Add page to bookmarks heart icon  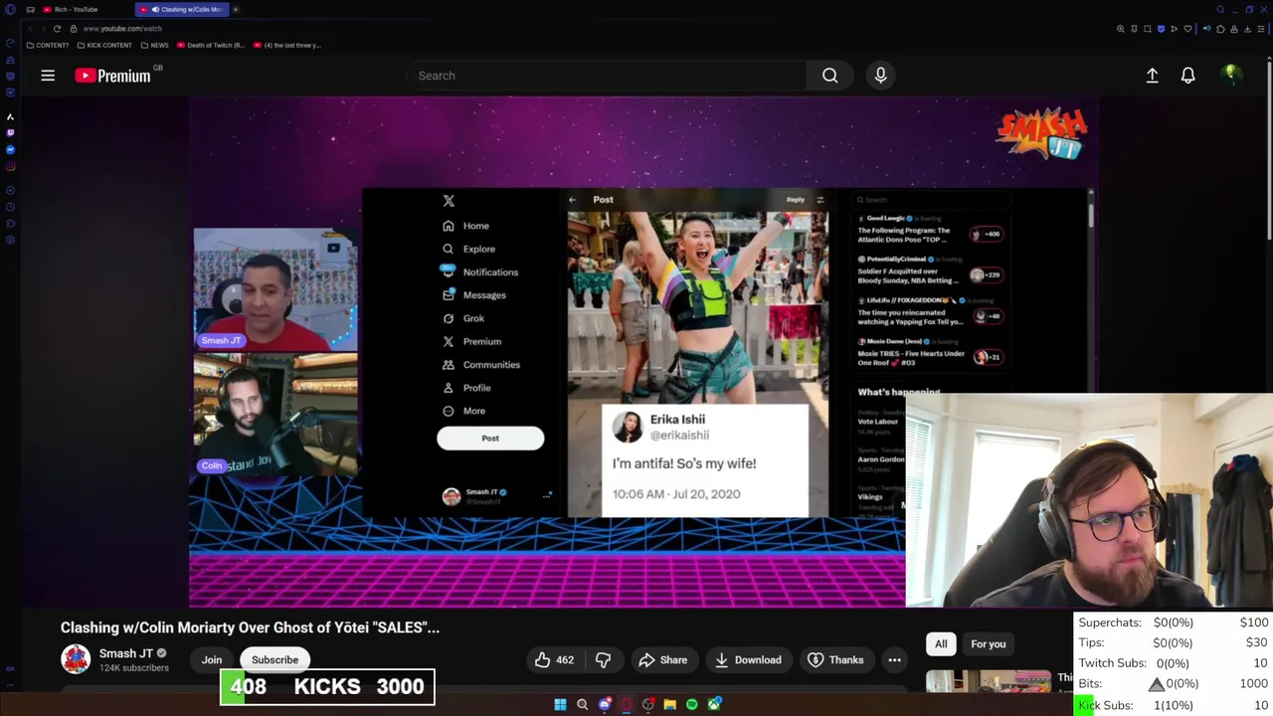click(1187, 29)
